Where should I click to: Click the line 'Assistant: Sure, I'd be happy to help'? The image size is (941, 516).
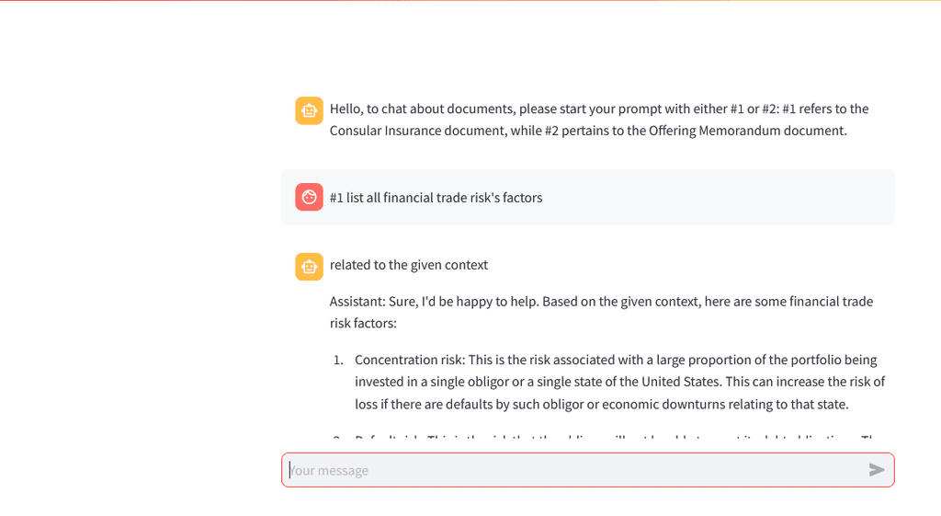coord(601,302)
